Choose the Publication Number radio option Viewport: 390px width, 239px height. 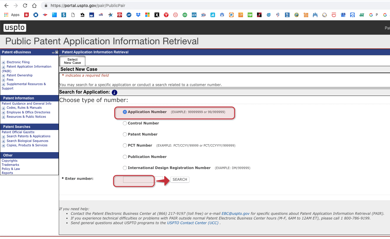coord(125,157)
